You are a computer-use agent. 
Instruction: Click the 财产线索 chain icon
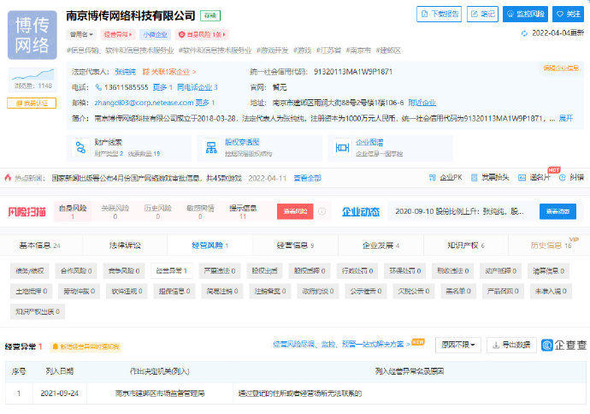point(80,147)
